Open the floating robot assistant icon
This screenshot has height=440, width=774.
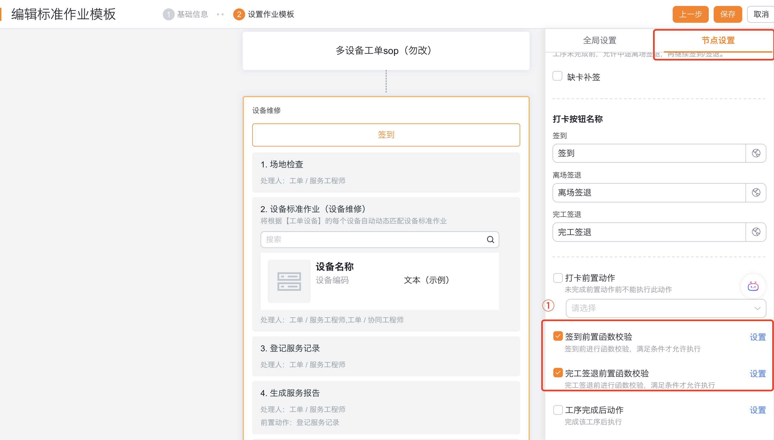753,286
